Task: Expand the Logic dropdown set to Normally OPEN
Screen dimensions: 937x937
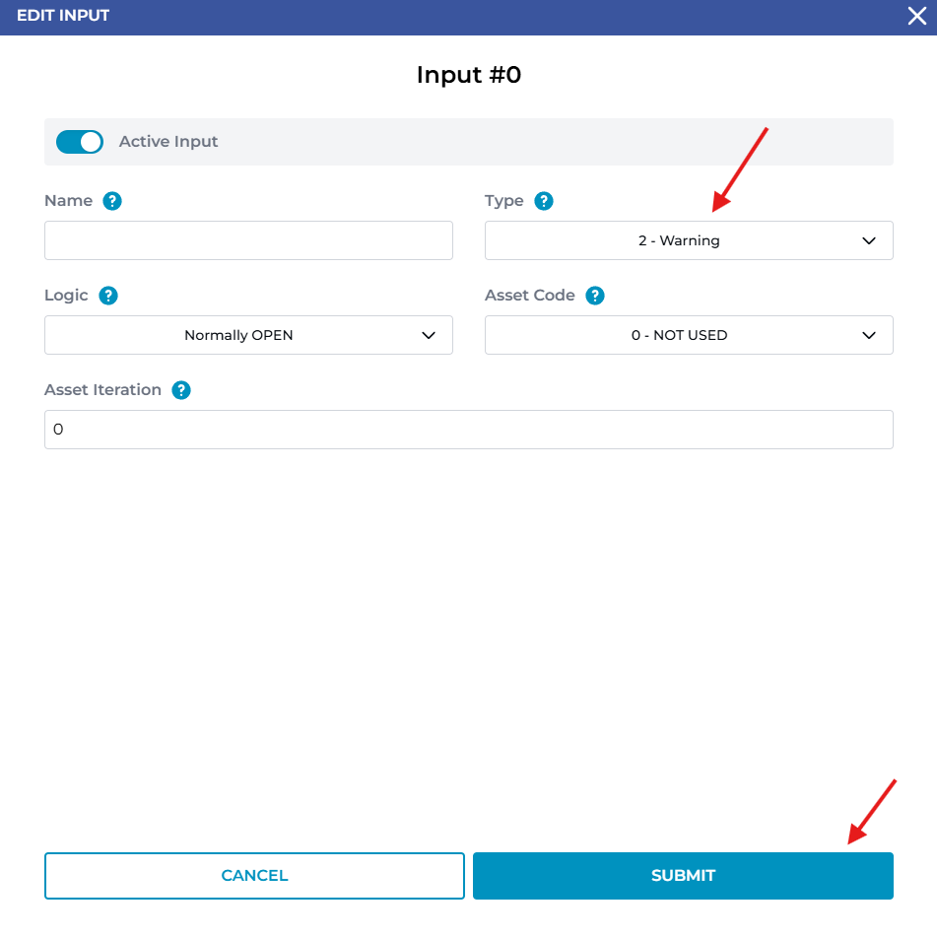Action: click(238, 335)
